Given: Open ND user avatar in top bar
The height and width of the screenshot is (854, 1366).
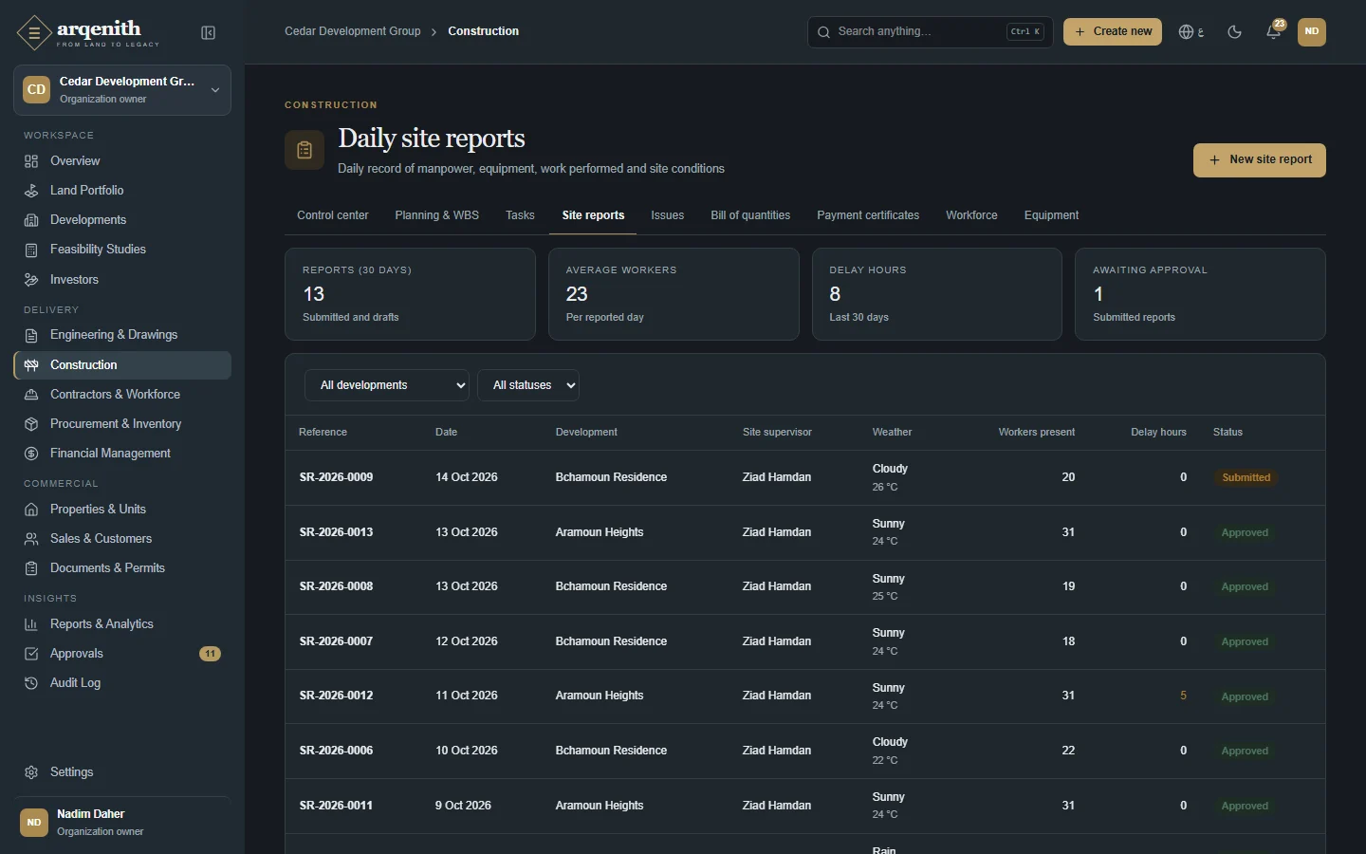Looking at the screenshot, I should (x=1312, y=32).
